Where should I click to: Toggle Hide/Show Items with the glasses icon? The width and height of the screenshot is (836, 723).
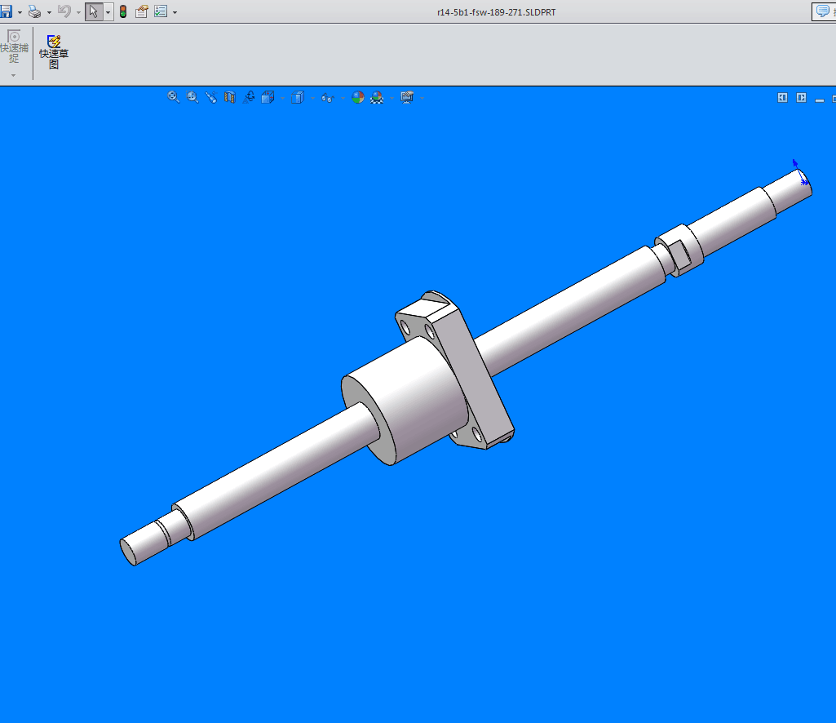tap(326, 97)
